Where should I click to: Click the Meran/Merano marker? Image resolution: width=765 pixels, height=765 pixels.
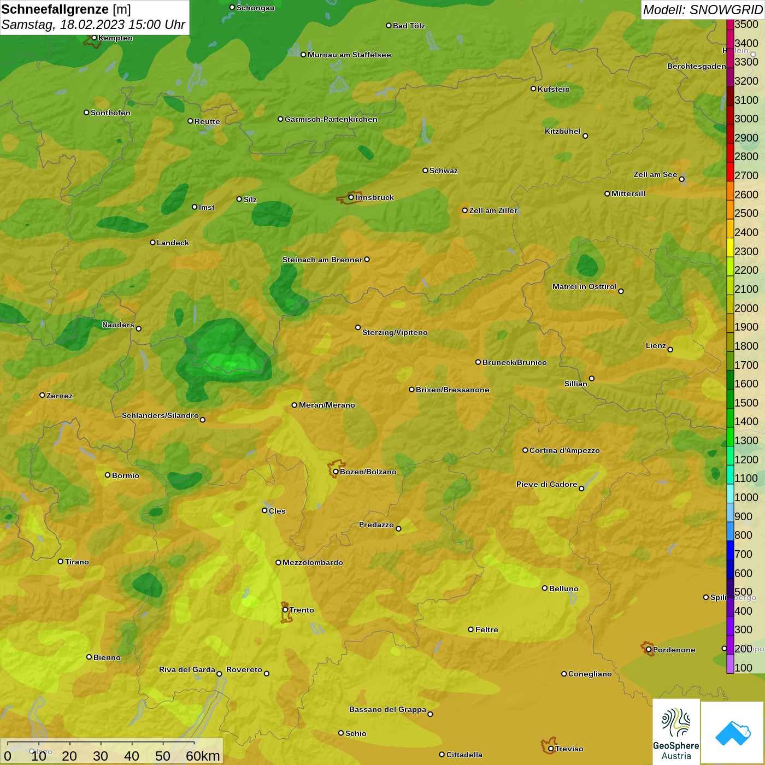coord(295,405)
